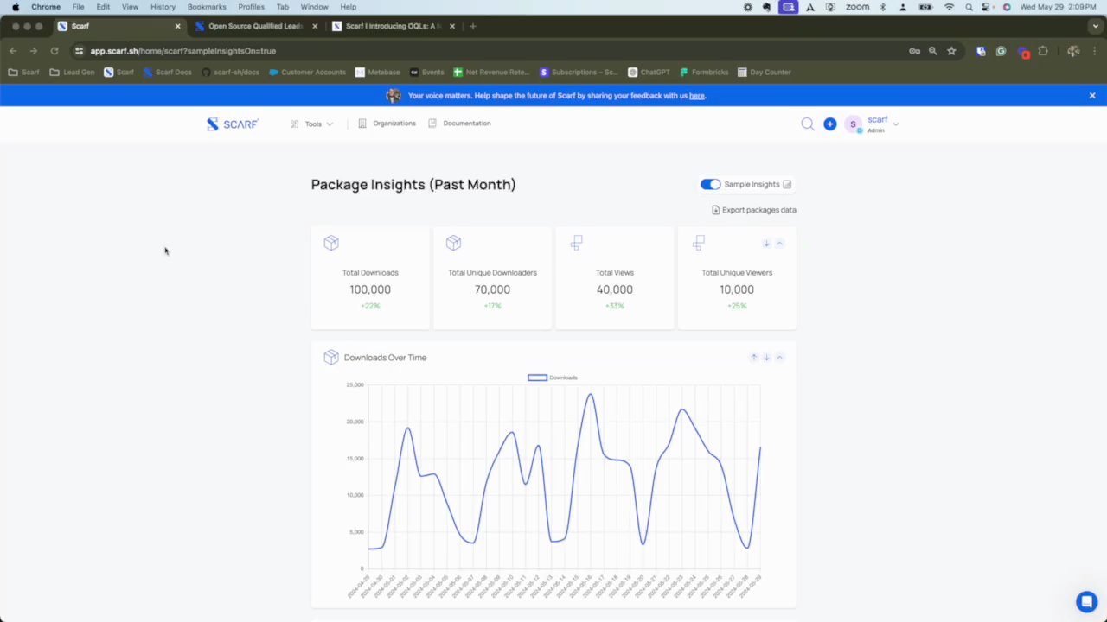Open the scarf Admin account dropdown chevron
1107x622 pixels.
[896, 124]
